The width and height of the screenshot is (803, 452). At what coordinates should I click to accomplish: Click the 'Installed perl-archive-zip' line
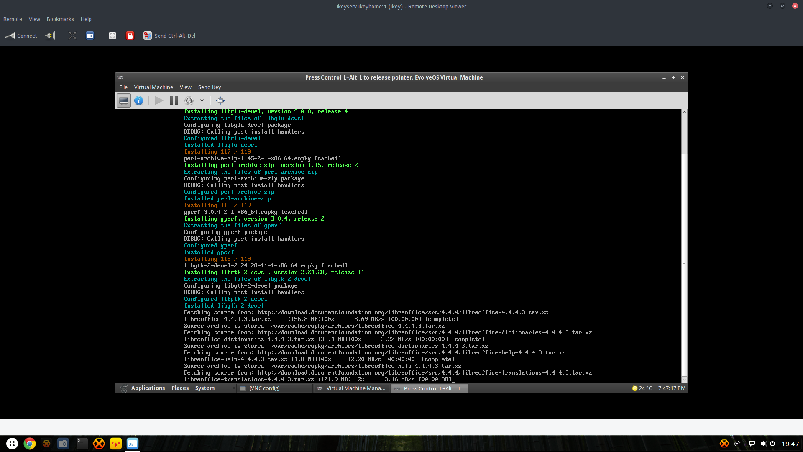pyautogui.click(x=228, y=199)
